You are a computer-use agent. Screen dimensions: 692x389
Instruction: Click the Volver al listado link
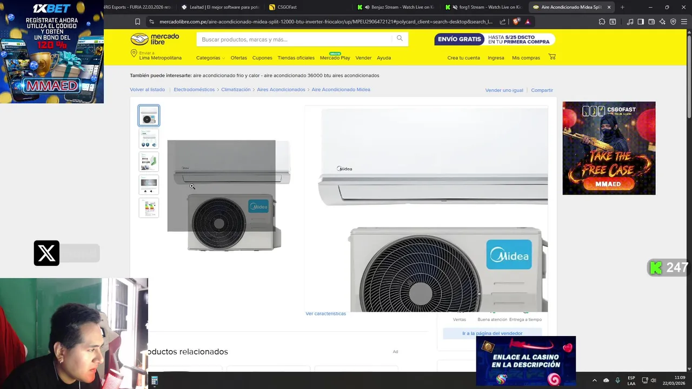point(147,90)
